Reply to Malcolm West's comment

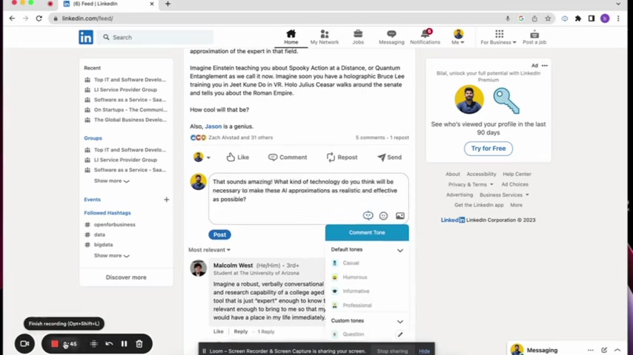241,331
